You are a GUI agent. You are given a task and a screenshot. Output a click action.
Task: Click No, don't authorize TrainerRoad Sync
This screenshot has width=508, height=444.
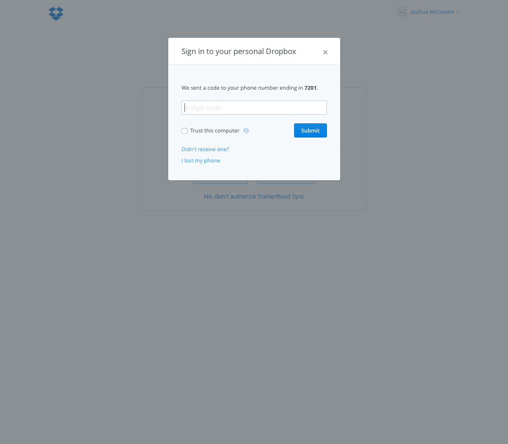click(x=254, y=196)
